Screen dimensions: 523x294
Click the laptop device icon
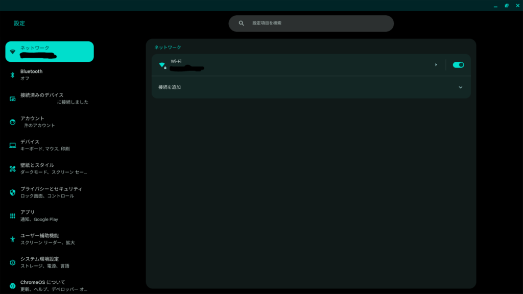tap(13, 145)
